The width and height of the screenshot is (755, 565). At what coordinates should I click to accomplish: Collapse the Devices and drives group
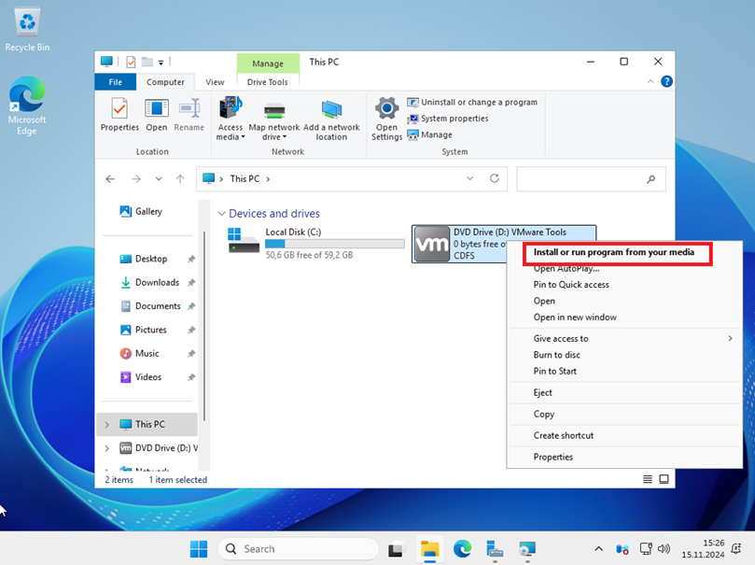221,213
